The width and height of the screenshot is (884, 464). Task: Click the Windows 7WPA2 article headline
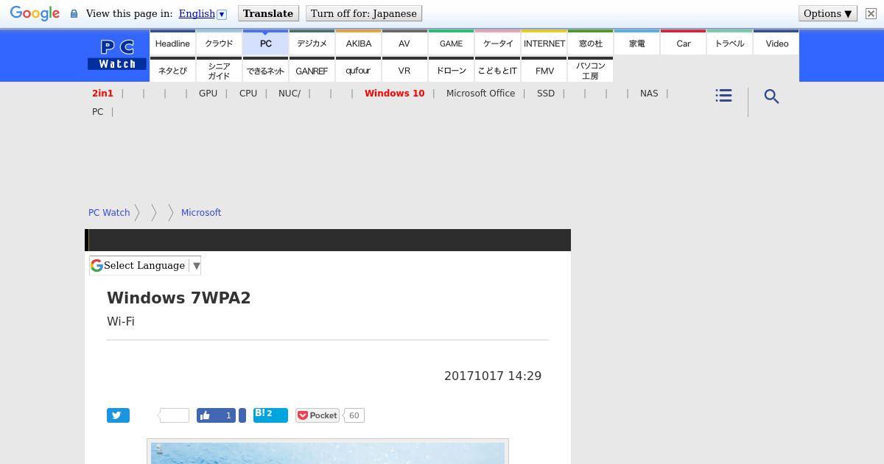pos(179,298)
